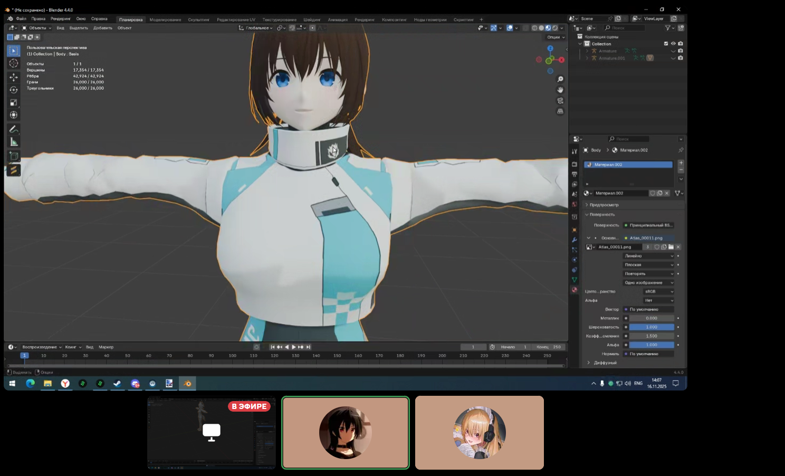The image size is (785, 476).
Task: Hide Collection using the eye icon
Action: [x=673, y=44]
